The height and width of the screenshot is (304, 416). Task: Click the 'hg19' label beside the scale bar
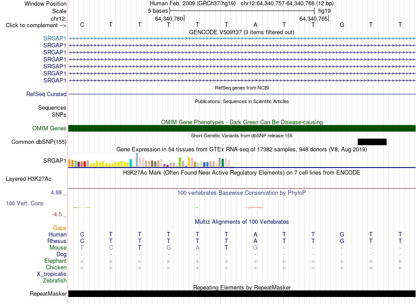tap(324, 11)
